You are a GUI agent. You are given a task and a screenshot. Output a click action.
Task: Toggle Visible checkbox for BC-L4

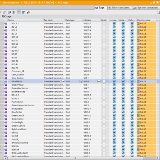[x=132, y=34]
